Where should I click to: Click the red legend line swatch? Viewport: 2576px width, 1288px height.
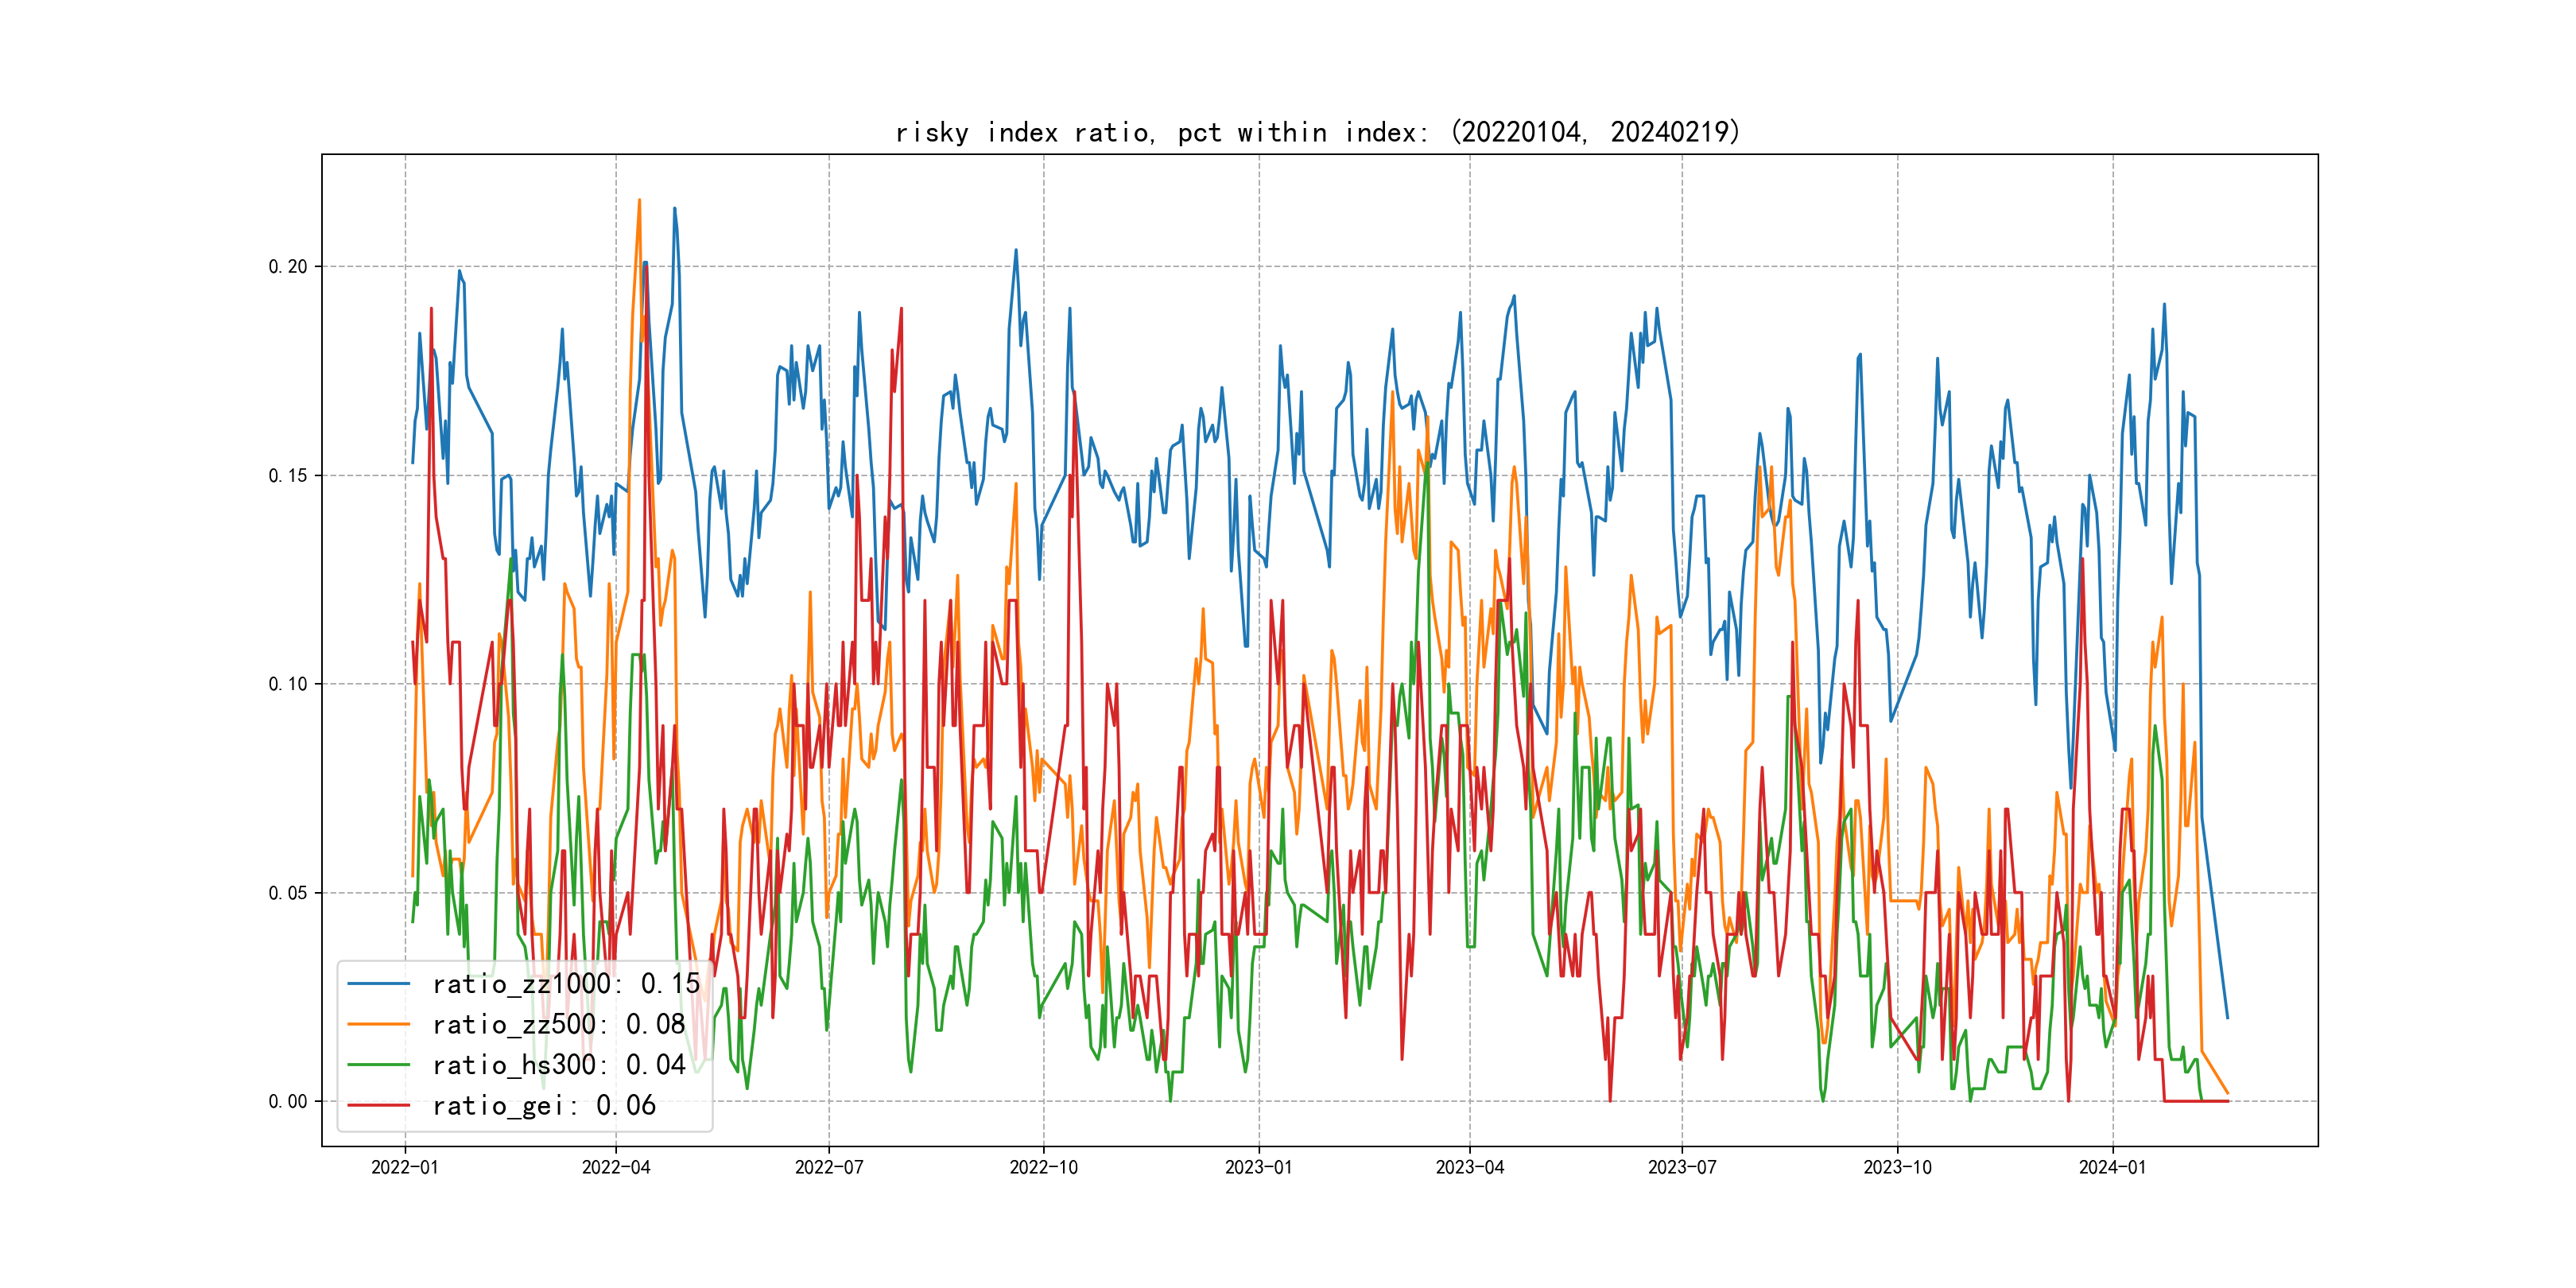point(378,1106)
